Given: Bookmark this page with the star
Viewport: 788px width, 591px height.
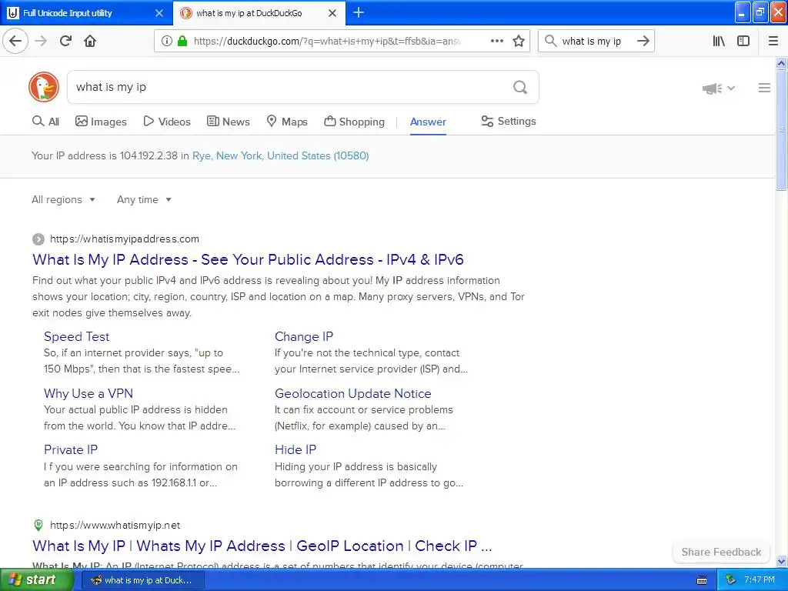Looking at the screenshot, I should [x=519, y=41].
